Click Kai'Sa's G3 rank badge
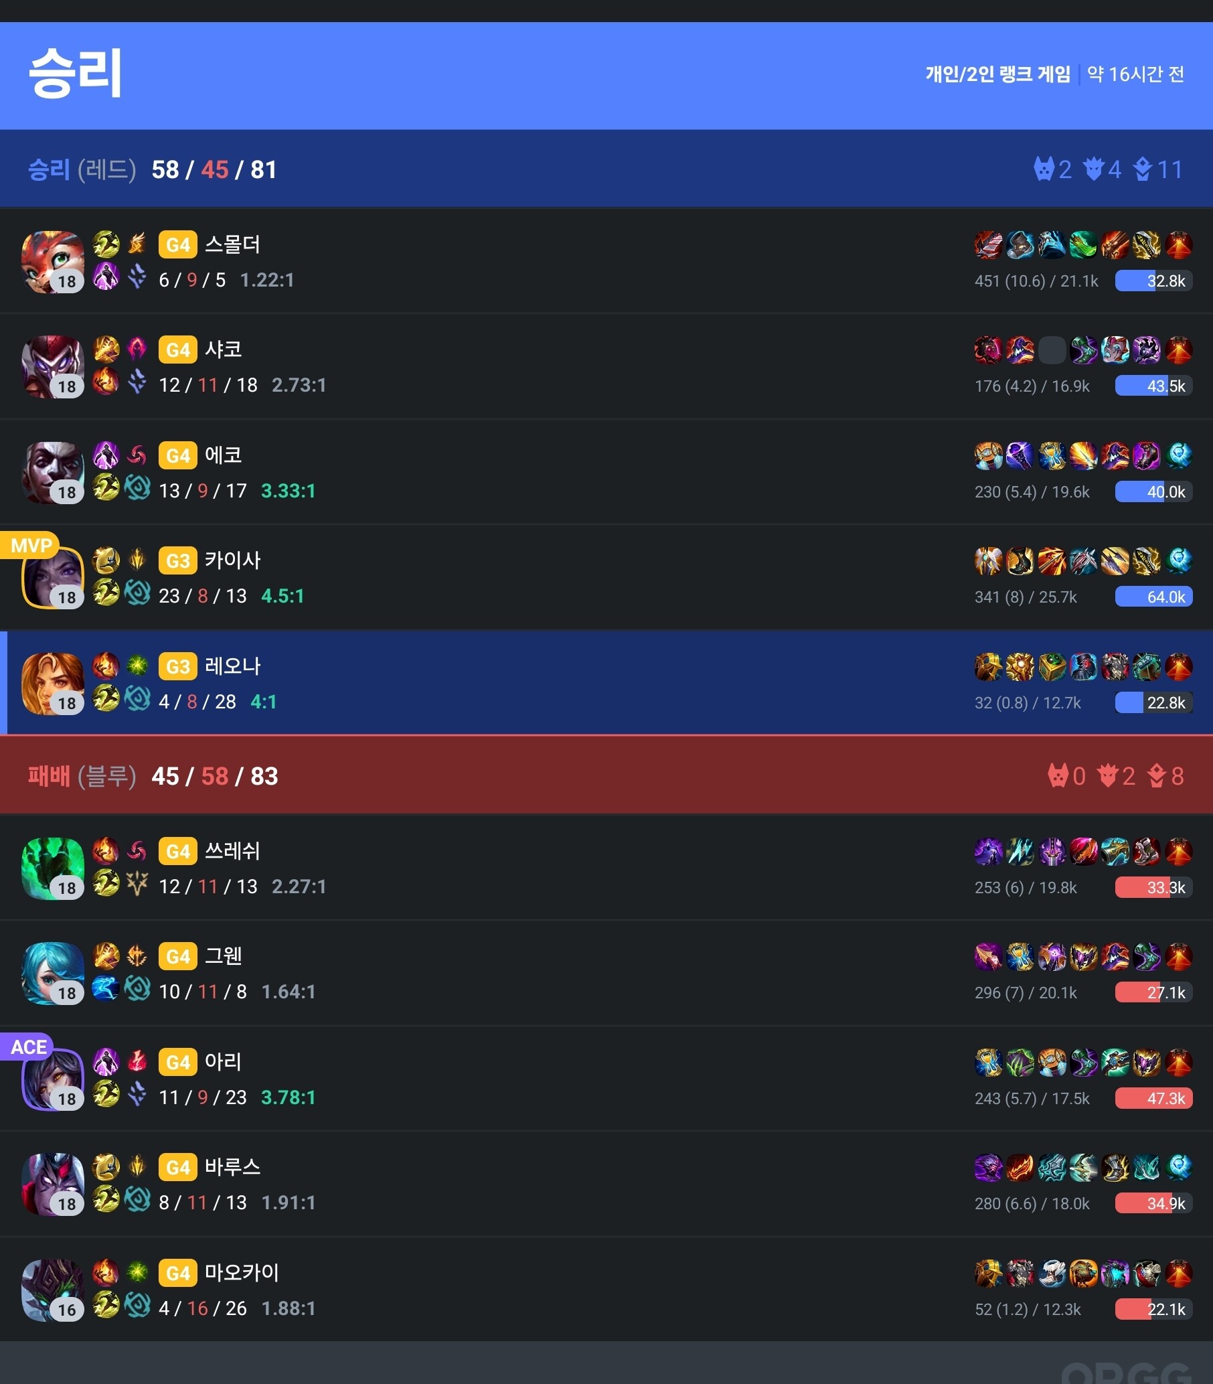Image resolution: width=1213 pixels, height=1384 pixels. click(x=177, y=561)
